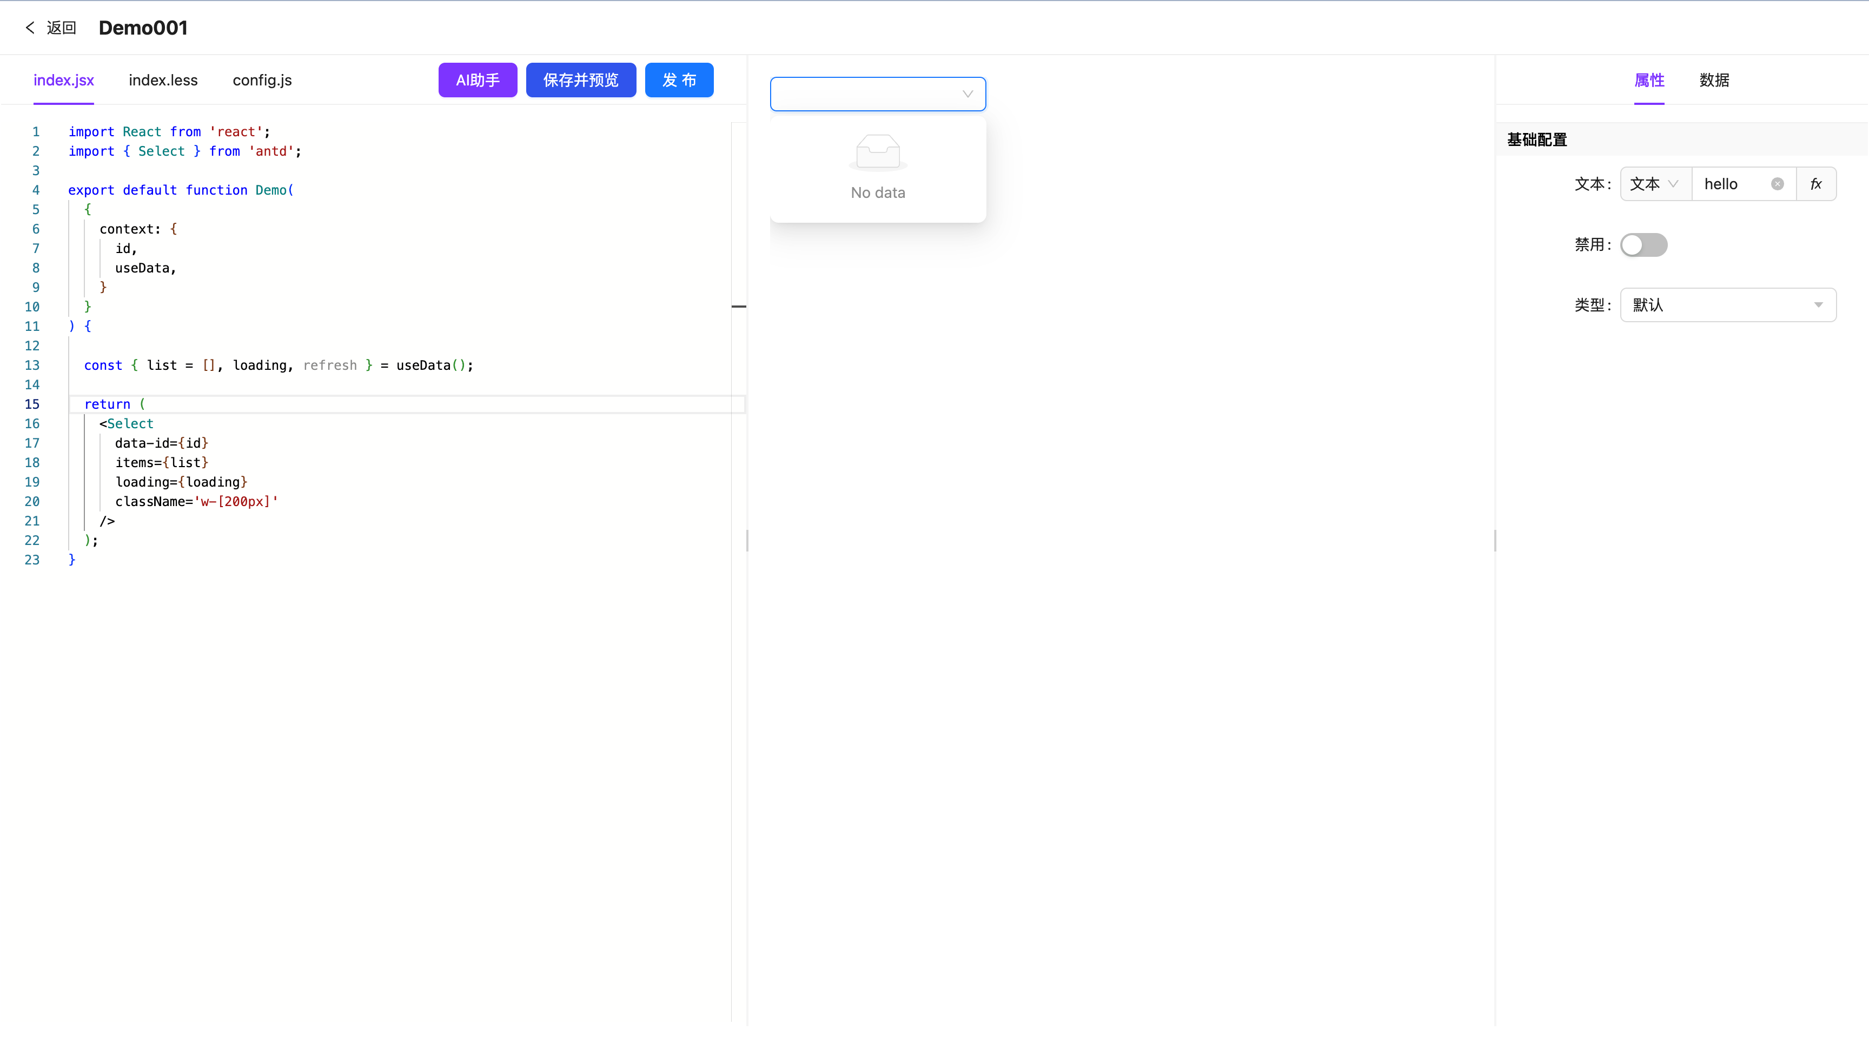Click the editor minimap scrollbar marker
This screenshot has width=1869, height=1037.
pyautogui.click(x=739, y=307)
